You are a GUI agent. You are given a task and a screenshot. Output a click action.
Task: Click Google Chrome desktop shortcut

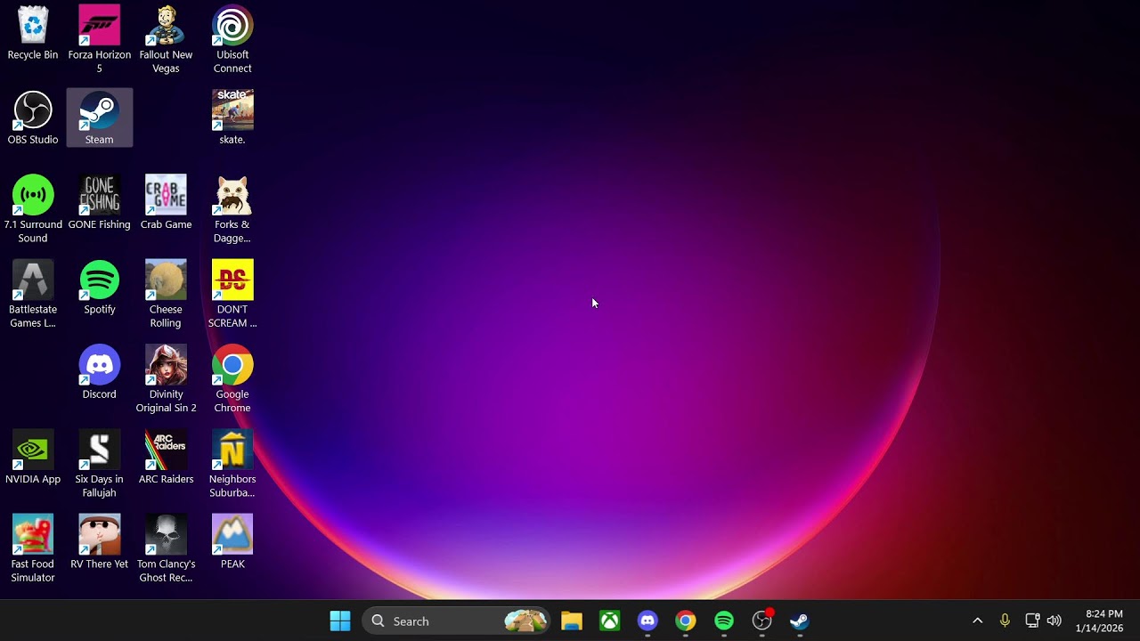pyautogui.click(x=232, y=379)
